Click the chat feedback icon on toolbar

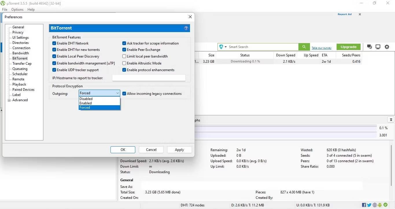coord(369,47)
